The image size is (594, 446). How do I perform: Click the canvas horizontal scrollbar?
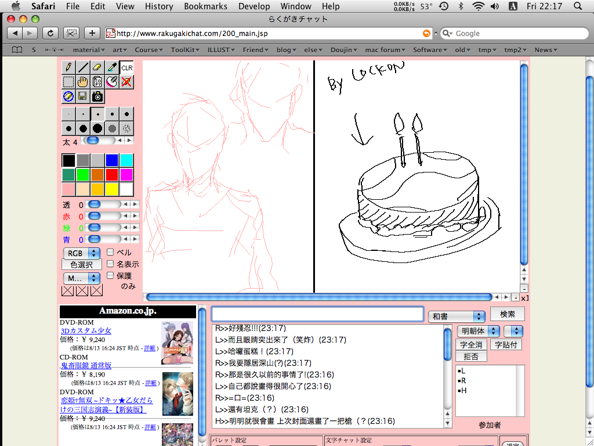pyautogui.click(x=319, y=297)
